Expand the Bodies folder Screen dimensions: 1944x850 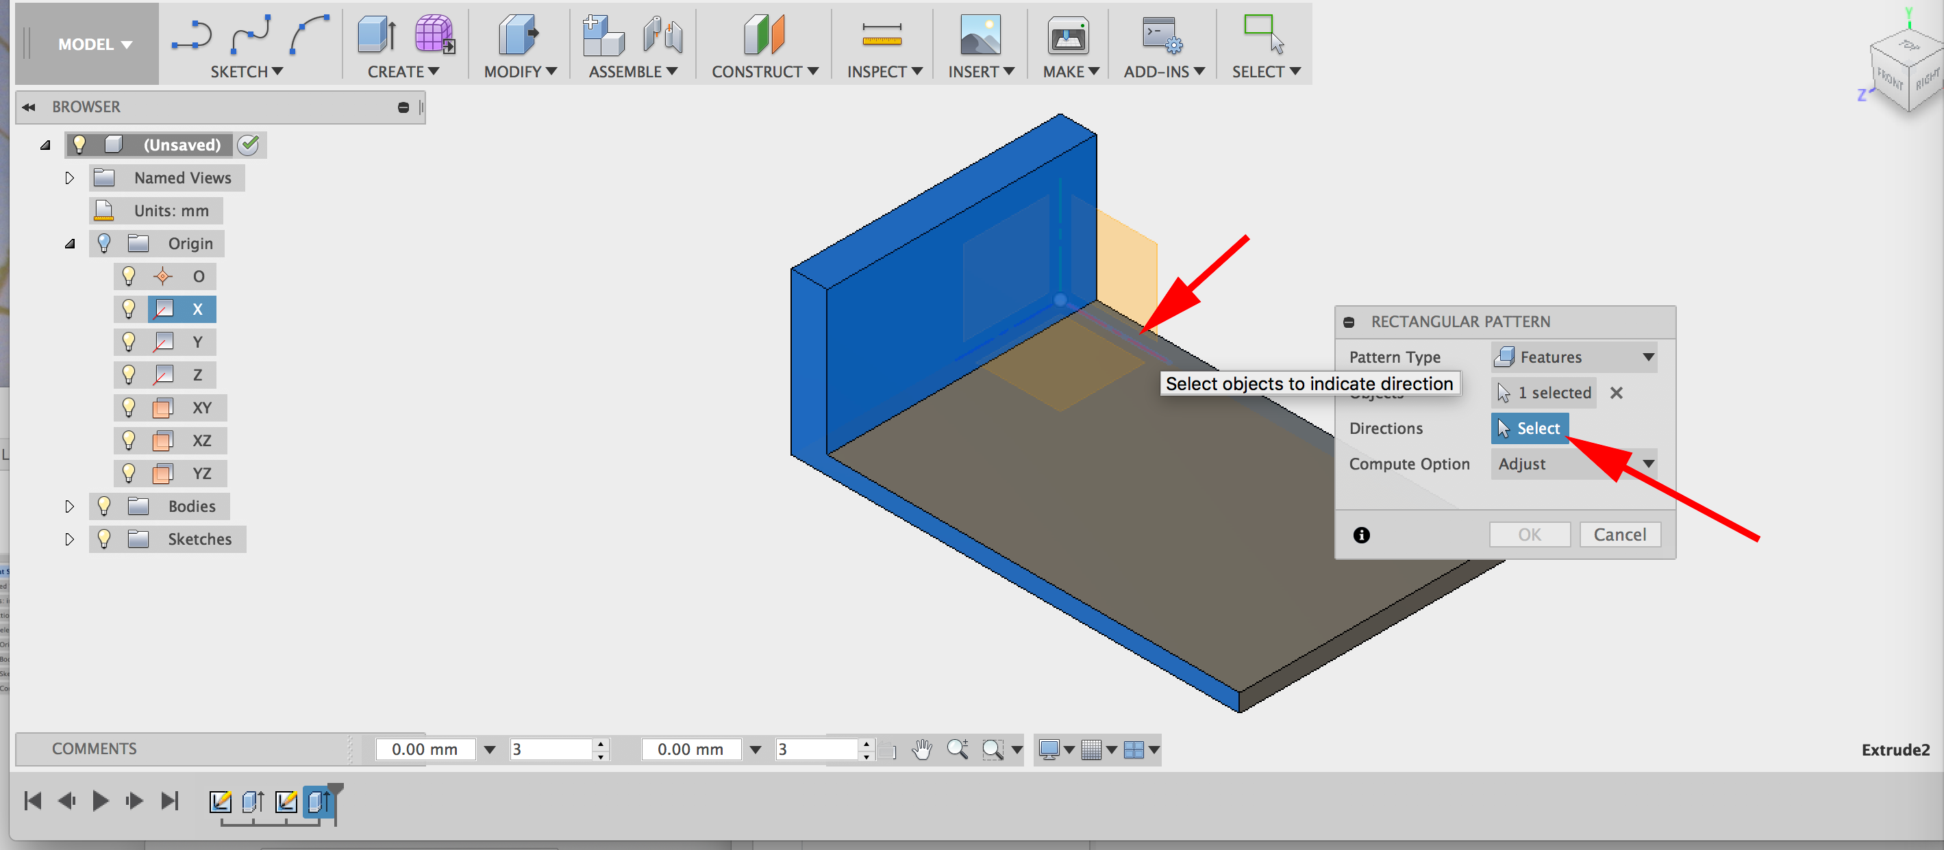69,506
